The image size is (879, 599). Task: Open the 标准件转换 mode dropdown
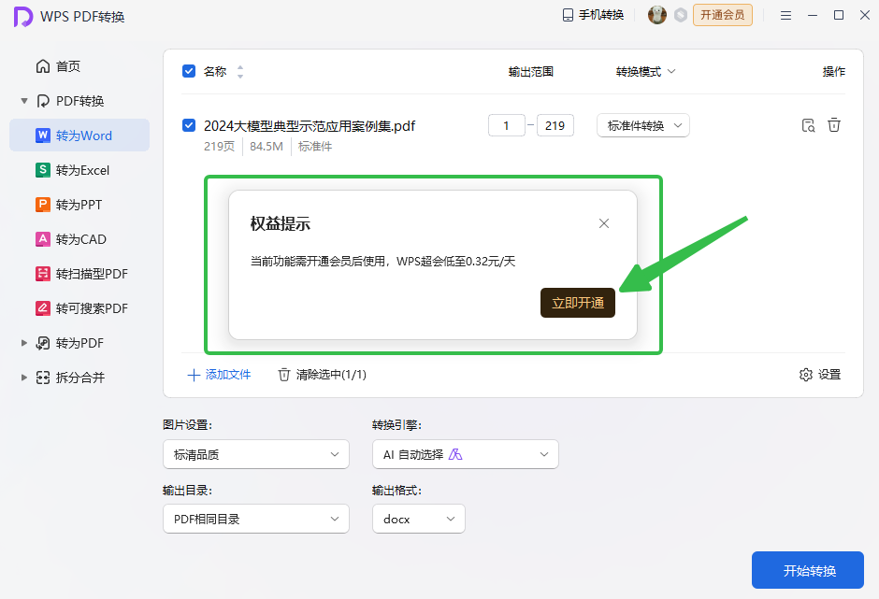[x=643, y=125]
